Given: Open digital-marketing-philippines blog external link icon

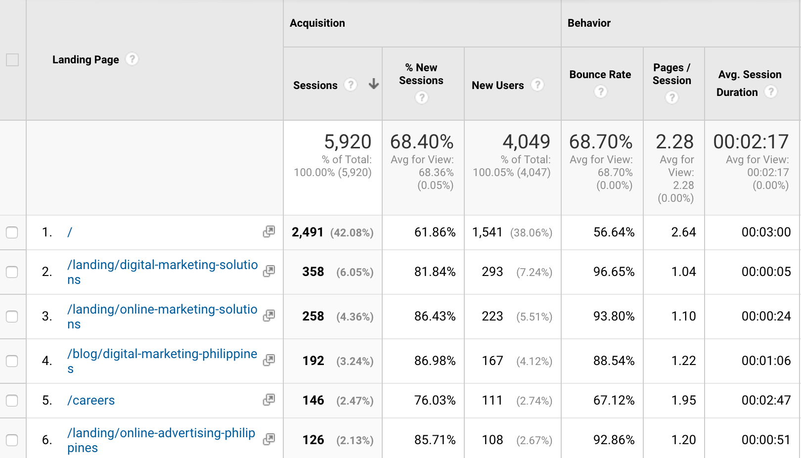Looking at the screenshot, I should (269, 360).
